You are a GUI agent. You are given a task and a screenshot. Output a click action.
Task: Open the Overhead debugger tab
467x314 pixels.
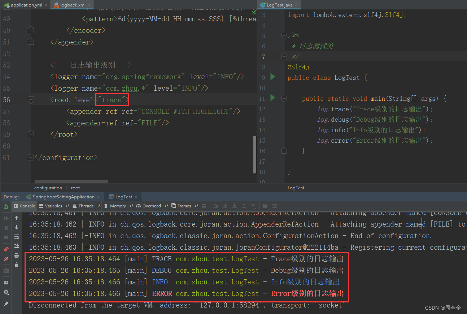tap(152, 206)
